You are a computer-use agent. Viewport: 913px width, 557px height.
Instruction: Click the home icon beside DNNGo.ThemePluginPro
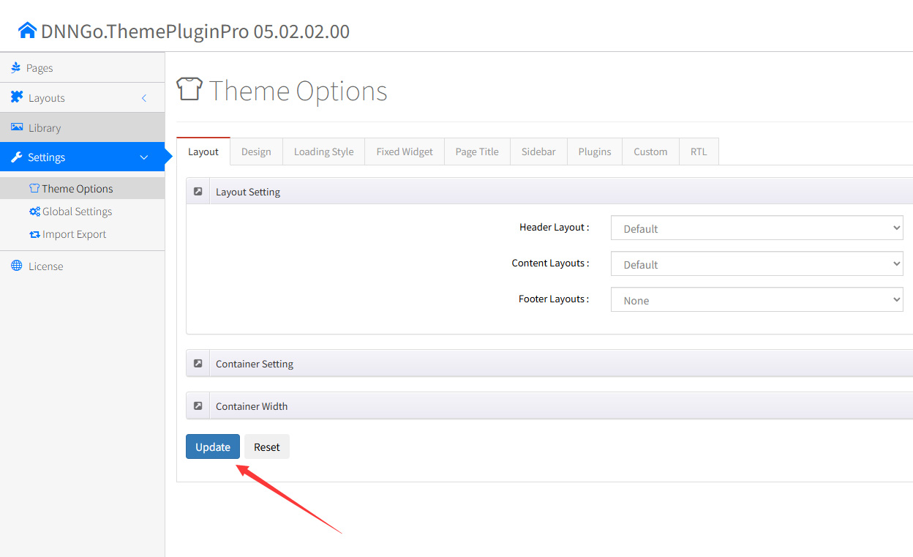point(27,31)
